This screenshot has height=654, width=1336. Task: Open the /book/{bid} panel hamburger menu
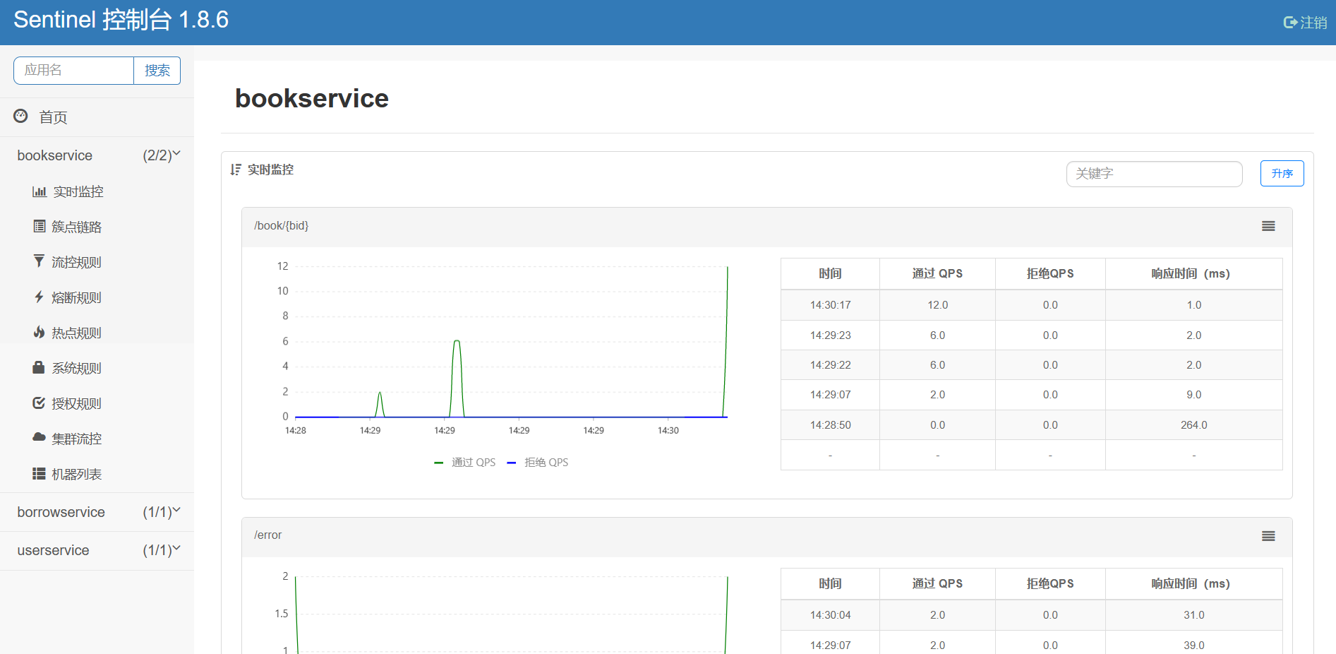point(1268,225)
